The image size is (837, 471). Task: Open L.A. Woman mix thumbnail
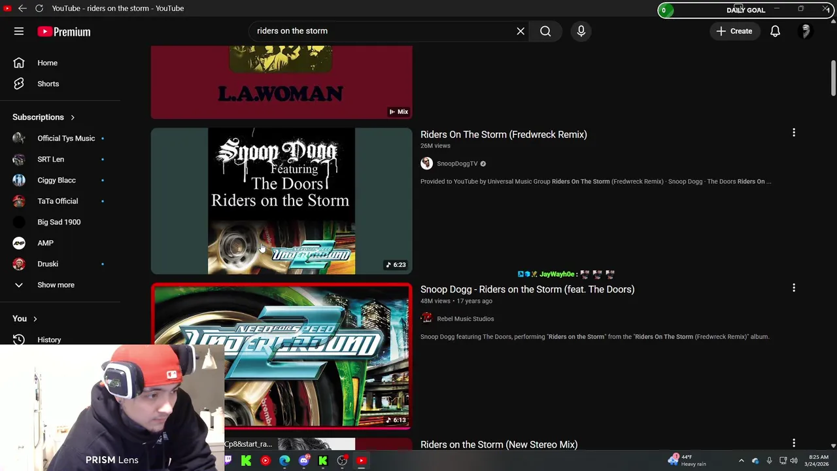click(281, 82)
